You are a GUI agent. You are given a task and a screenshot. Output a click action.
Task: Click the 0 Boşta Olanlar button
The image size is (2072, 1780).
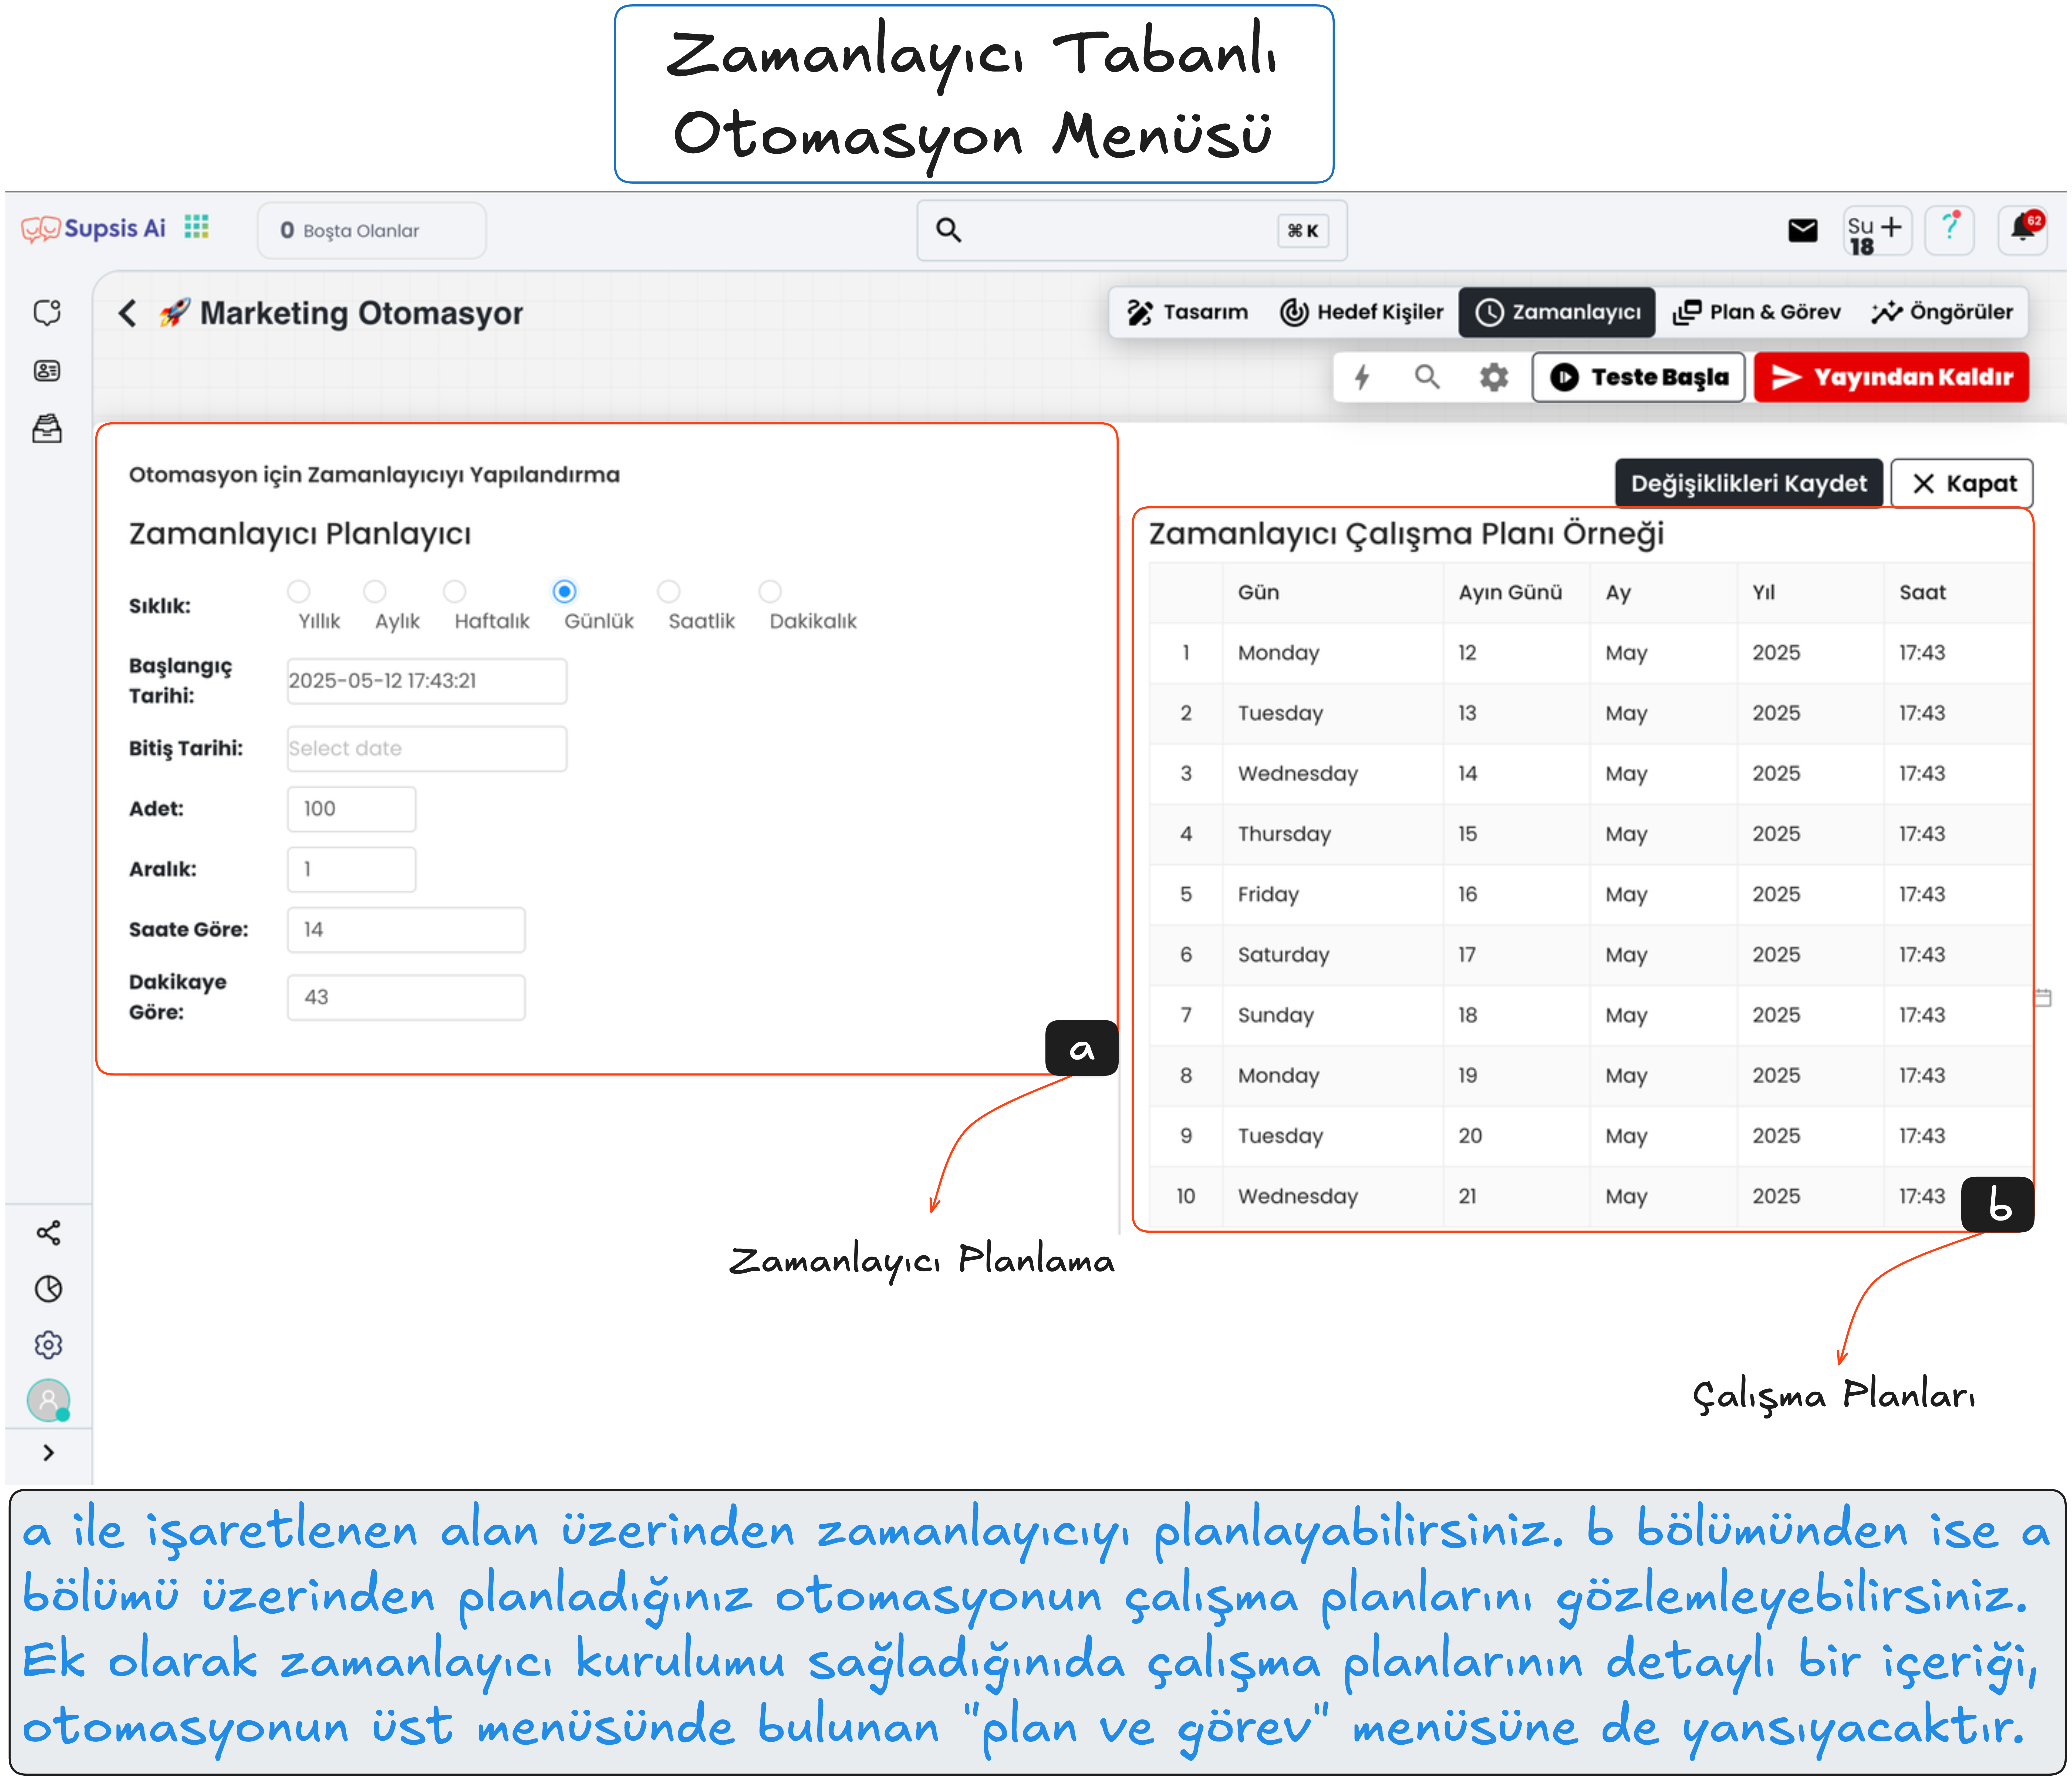372,231
